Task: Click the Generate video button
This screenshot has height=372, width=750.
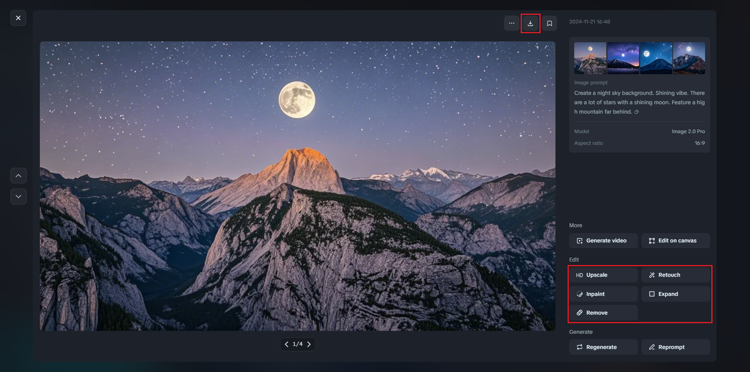Action: pos(604,241)
